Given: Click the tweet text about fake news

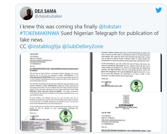Looking at the screenshot, I should click(89, 33).
